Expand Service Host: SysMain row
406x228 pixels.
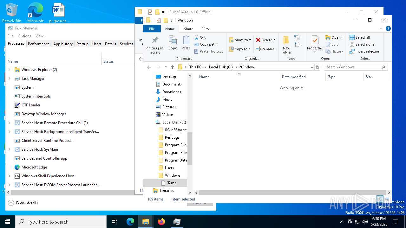[9, 149]
